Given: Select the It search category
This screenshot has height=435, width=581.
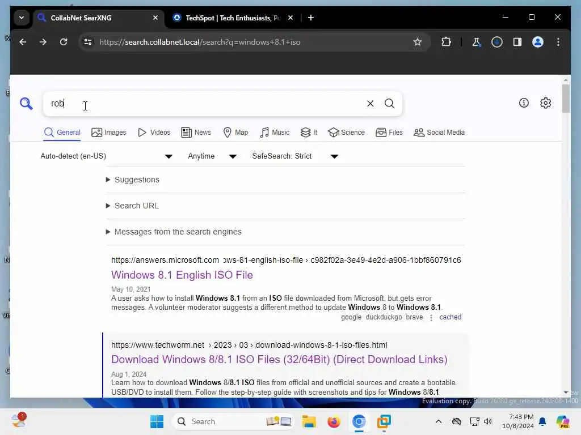Looking at the screenshot, I should [309, 133].
